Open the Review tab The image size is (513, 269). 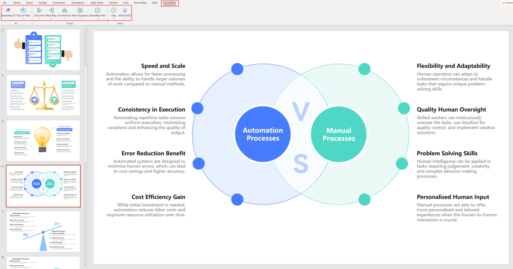pos(113,3)
